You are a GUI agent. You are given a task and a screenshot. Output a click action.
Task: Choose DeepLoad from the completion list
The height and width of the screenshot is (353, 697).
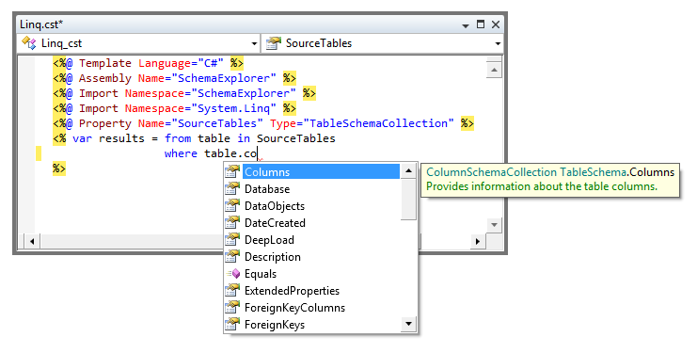269,240
